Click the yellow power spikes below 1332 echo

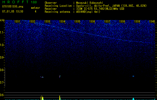(42, 98)
